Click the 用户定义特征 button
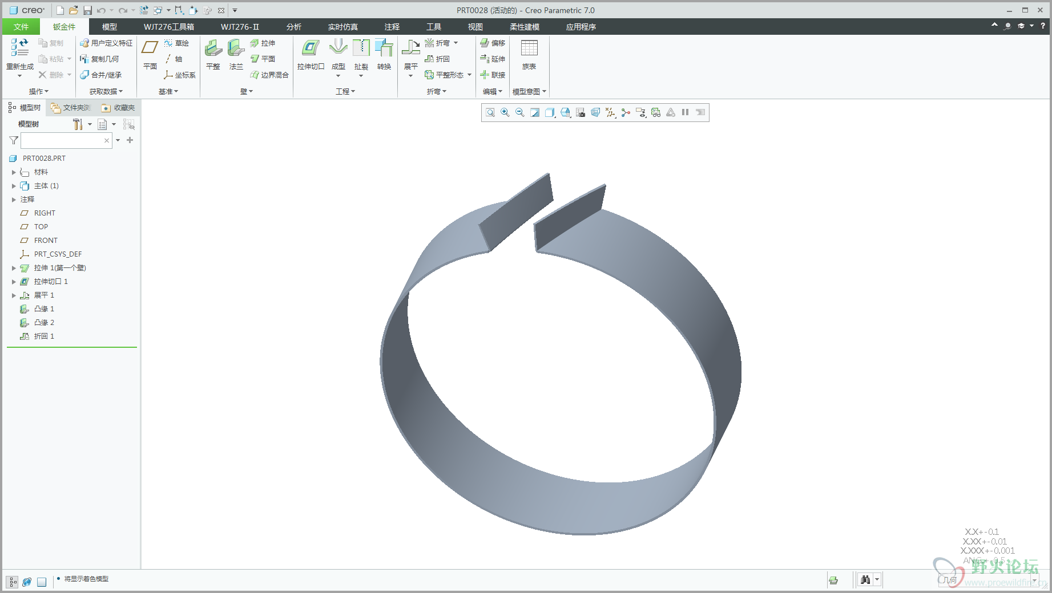Image resolution: width=1052 pixels, height=593 pixels. tap(106, 43)
